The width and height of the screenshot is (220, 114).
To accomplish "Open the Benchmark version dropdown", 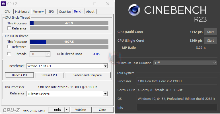I will click(x=67, y=66).
